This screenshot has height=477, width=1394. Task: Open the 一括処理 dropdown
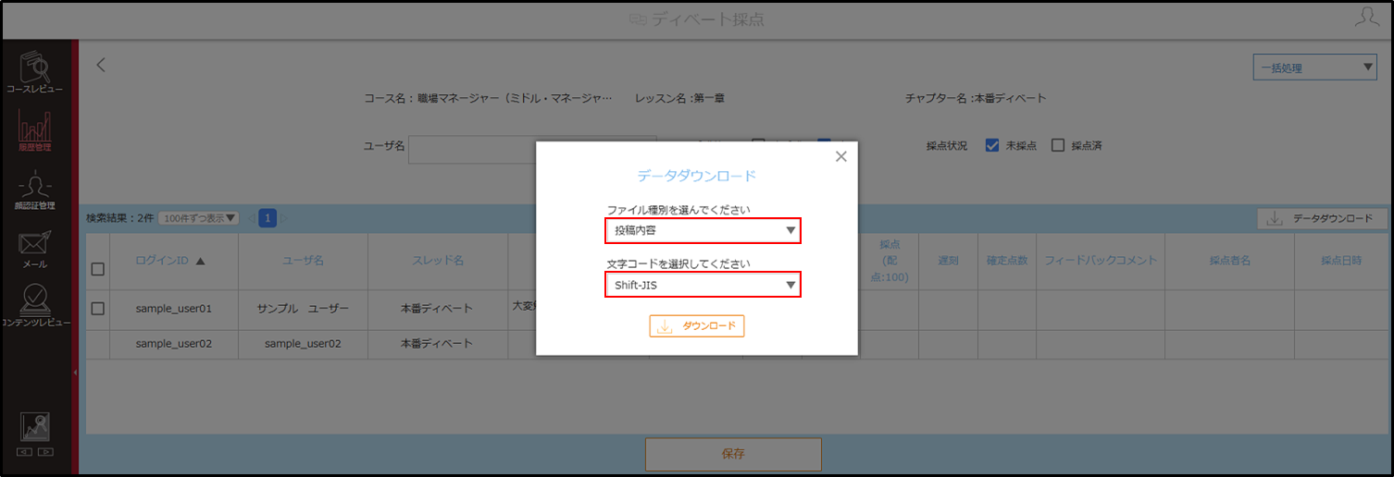tap(1314, 67)
